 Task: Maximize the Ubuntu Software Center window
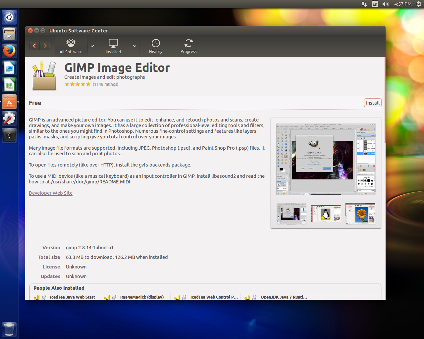tap(43, 30)
